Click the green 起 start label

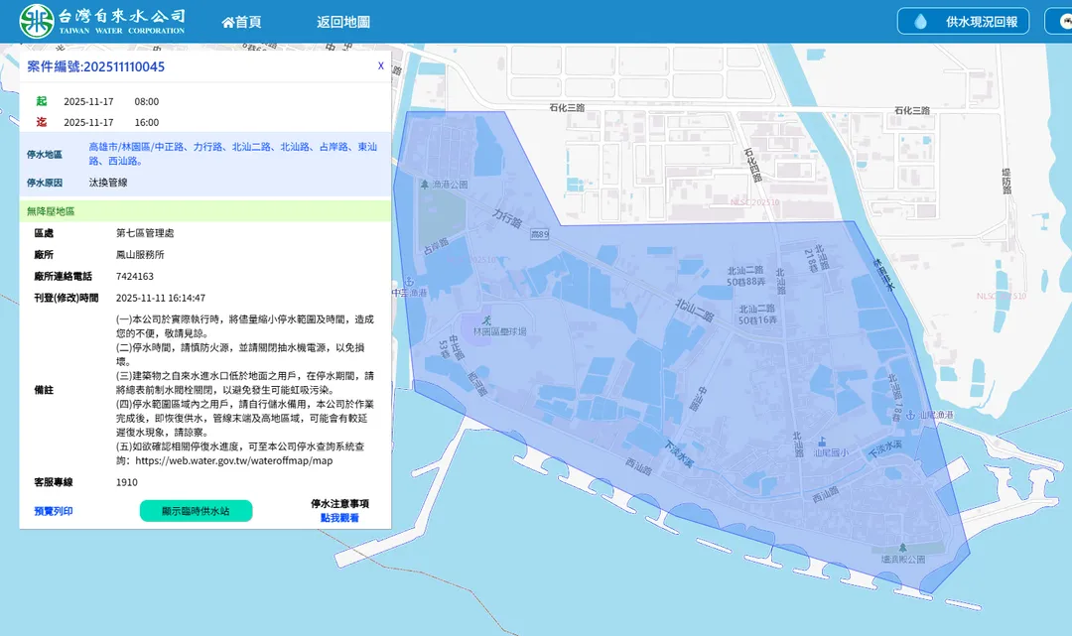click(42, 101)
